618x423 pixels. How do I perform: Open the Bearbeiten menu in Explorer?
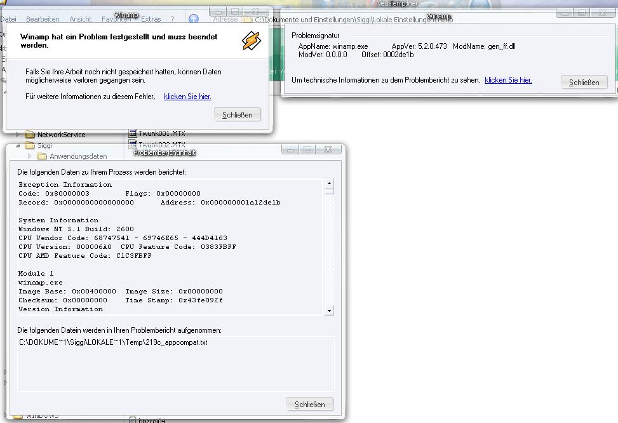click(x=43, y=19)
